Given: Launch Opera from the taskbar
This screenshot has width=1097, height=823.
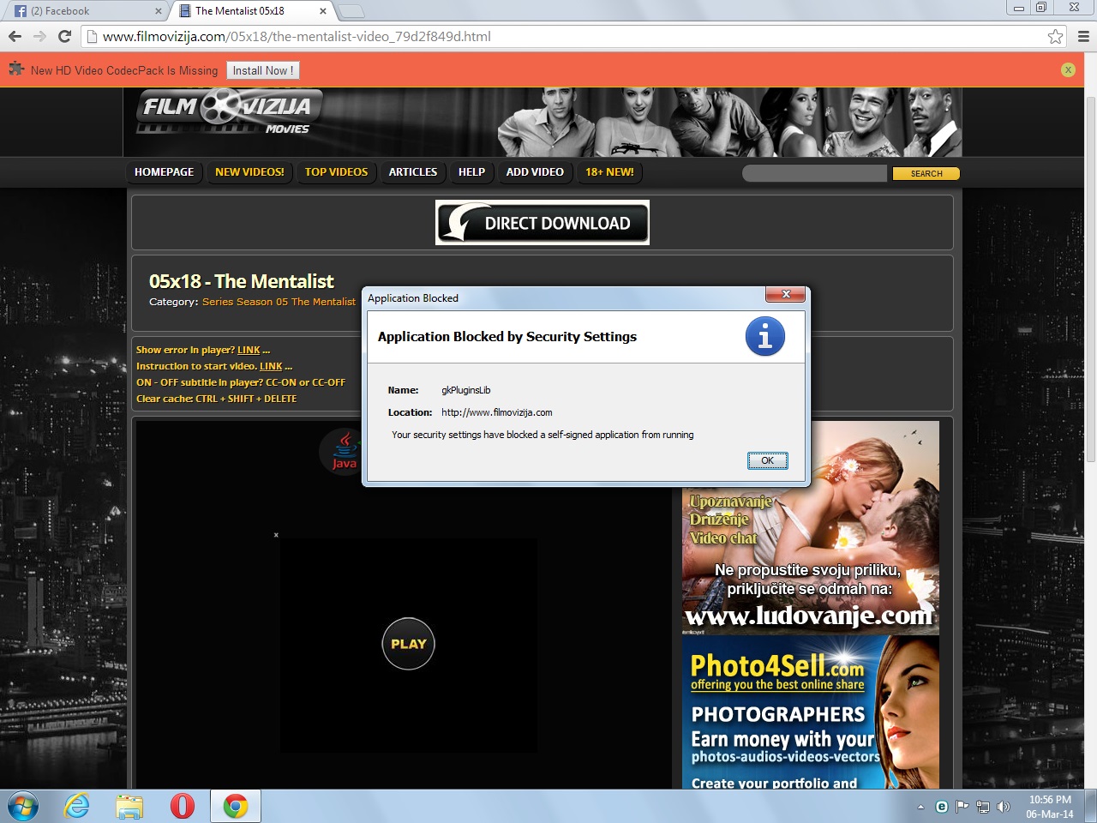Looking at the screenshot, I should coord(183,806).
